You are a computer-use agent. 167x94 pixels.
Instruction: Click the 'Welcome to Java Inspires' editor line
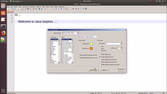click(91, 21)
